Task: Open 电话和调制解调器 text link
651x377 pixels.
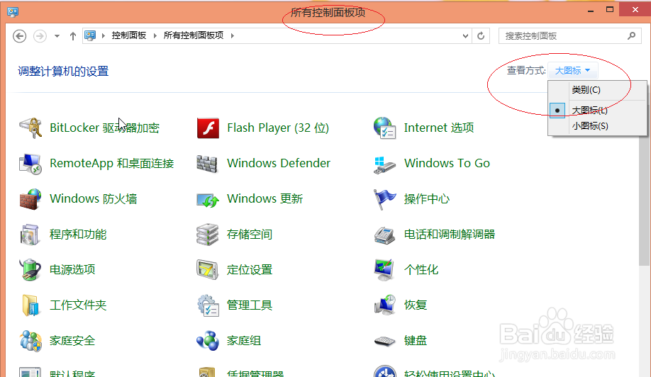Action: click(450, 235)
